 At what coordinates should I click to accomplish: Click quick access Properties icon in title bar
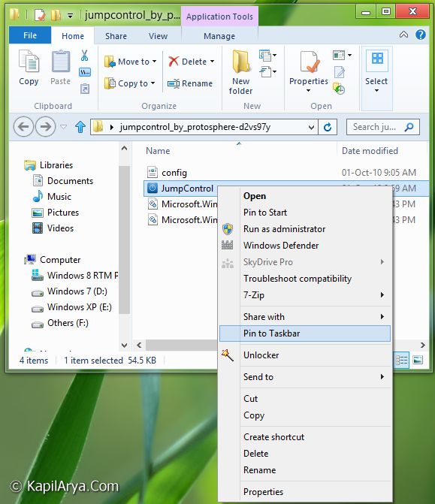tap(40, 15)
